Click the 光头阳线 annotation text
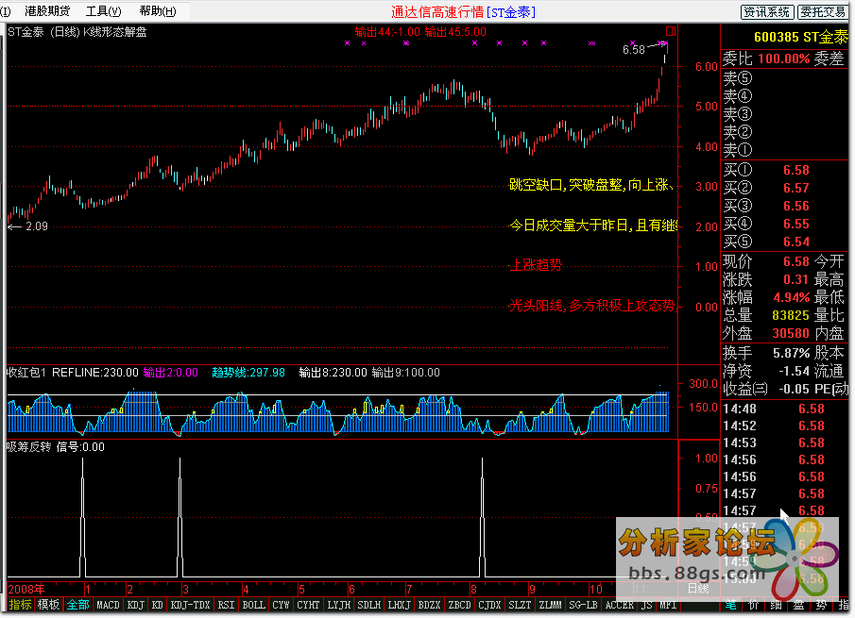This screenshot has height=618, width=855. pos(592,306)
